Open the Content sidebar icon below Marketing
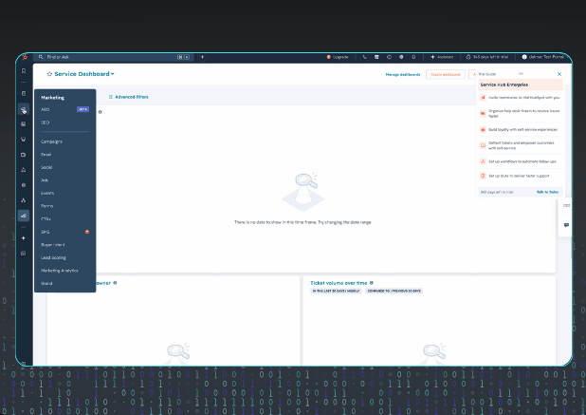 click(24, 123)
